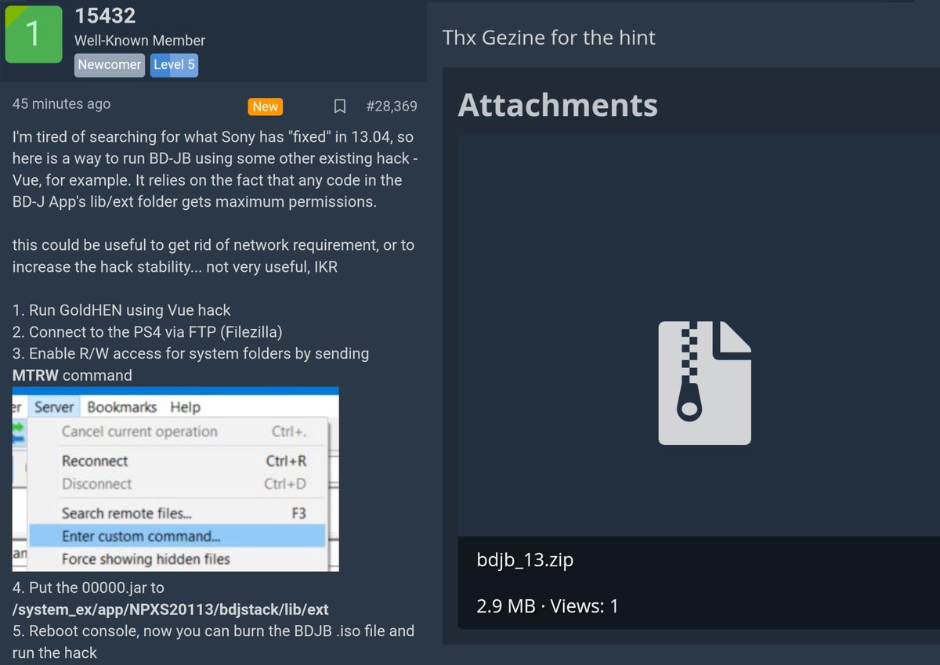Click the zip archive attachment icon
The image size is (940, 665).
pos(703,382)
